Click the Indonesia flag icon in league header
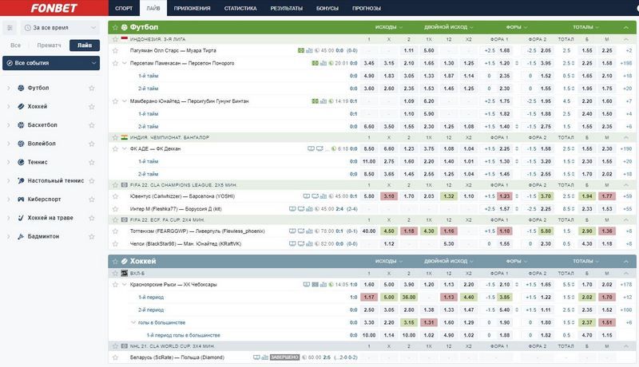The width and height of the screenshot is (639, 367). pyautogui.click(x=125, y=39)
